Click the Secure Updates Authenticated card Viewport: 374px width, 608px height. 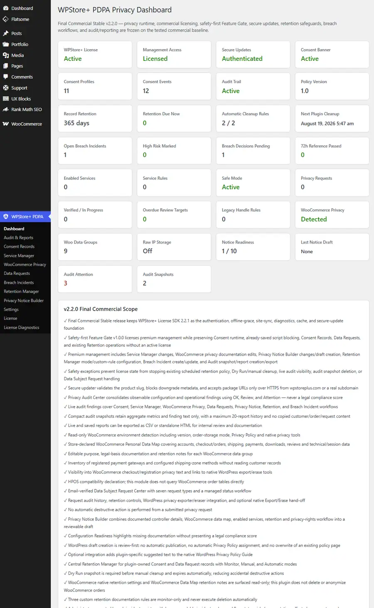pyautogui.click(x=253, y=55)
